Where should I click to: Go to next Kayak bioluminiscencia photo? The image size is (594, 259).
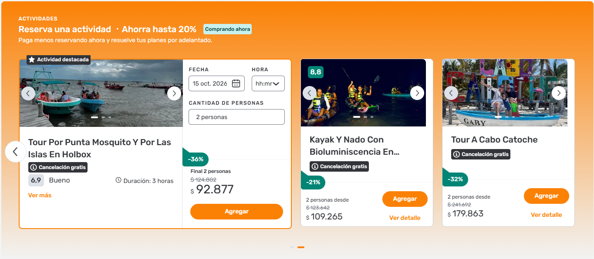click(x=417, y=93)
